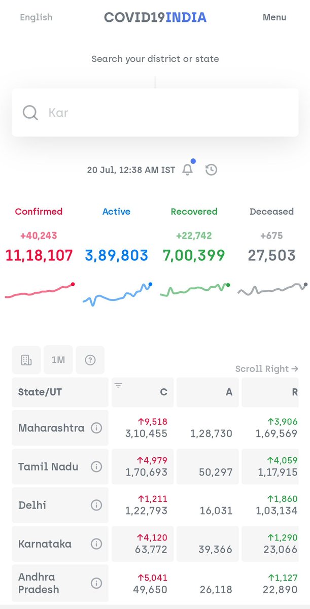The height and width of the screenshot is (609, 310).
Task: Click the search magnifier icon
Action: click(x=30, y=113)
